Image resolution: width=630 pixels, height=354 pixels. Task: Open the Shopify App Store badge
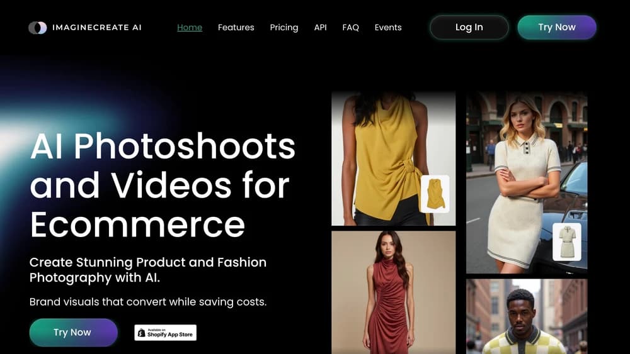166,333
